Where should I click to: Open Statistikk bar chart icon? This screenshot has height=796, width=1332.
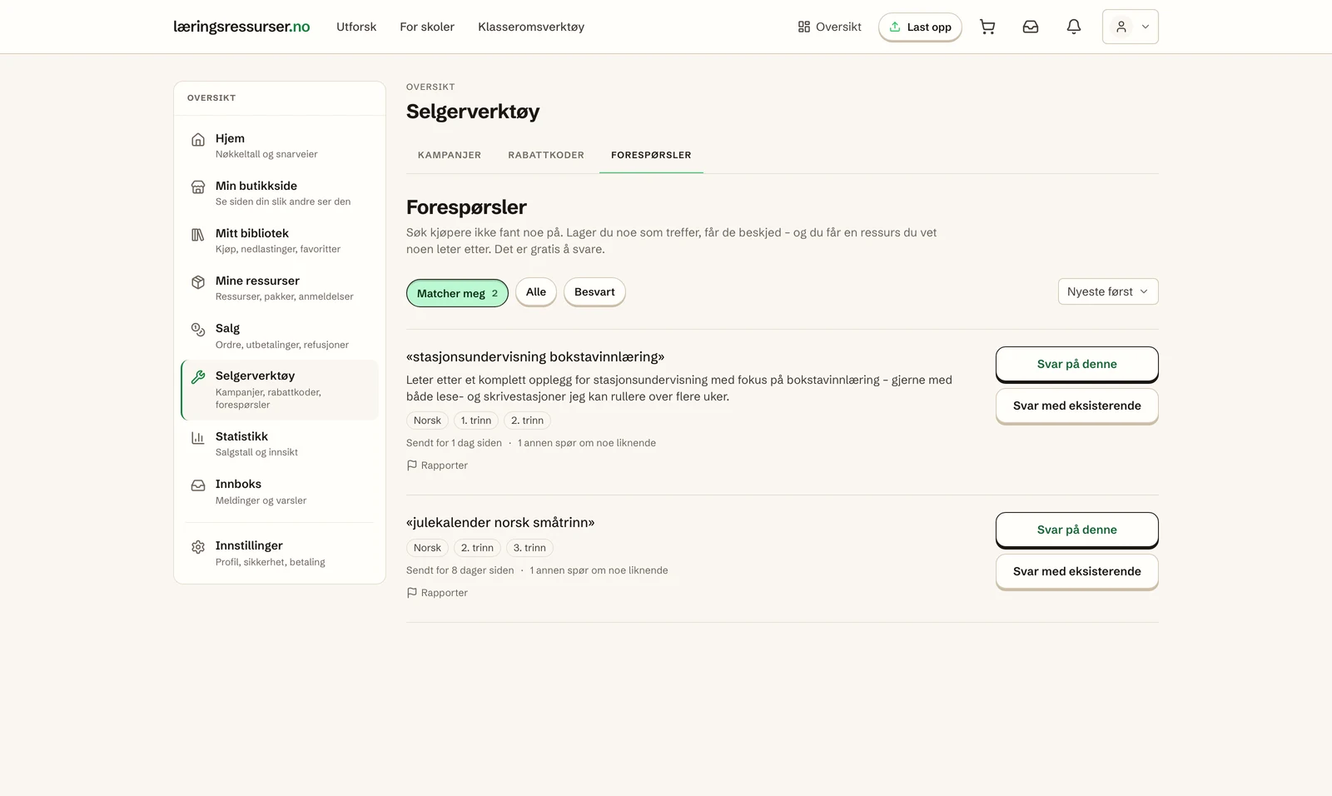coord(198,438)
